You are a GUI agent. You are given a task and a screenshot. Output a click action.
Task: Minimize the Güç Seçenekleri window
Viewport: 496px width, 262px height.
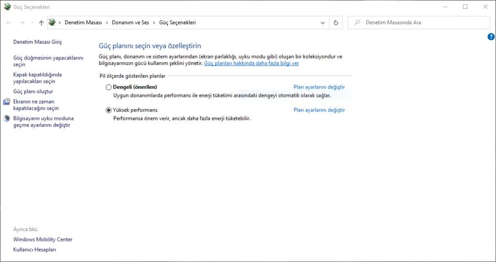click(445, 7)
